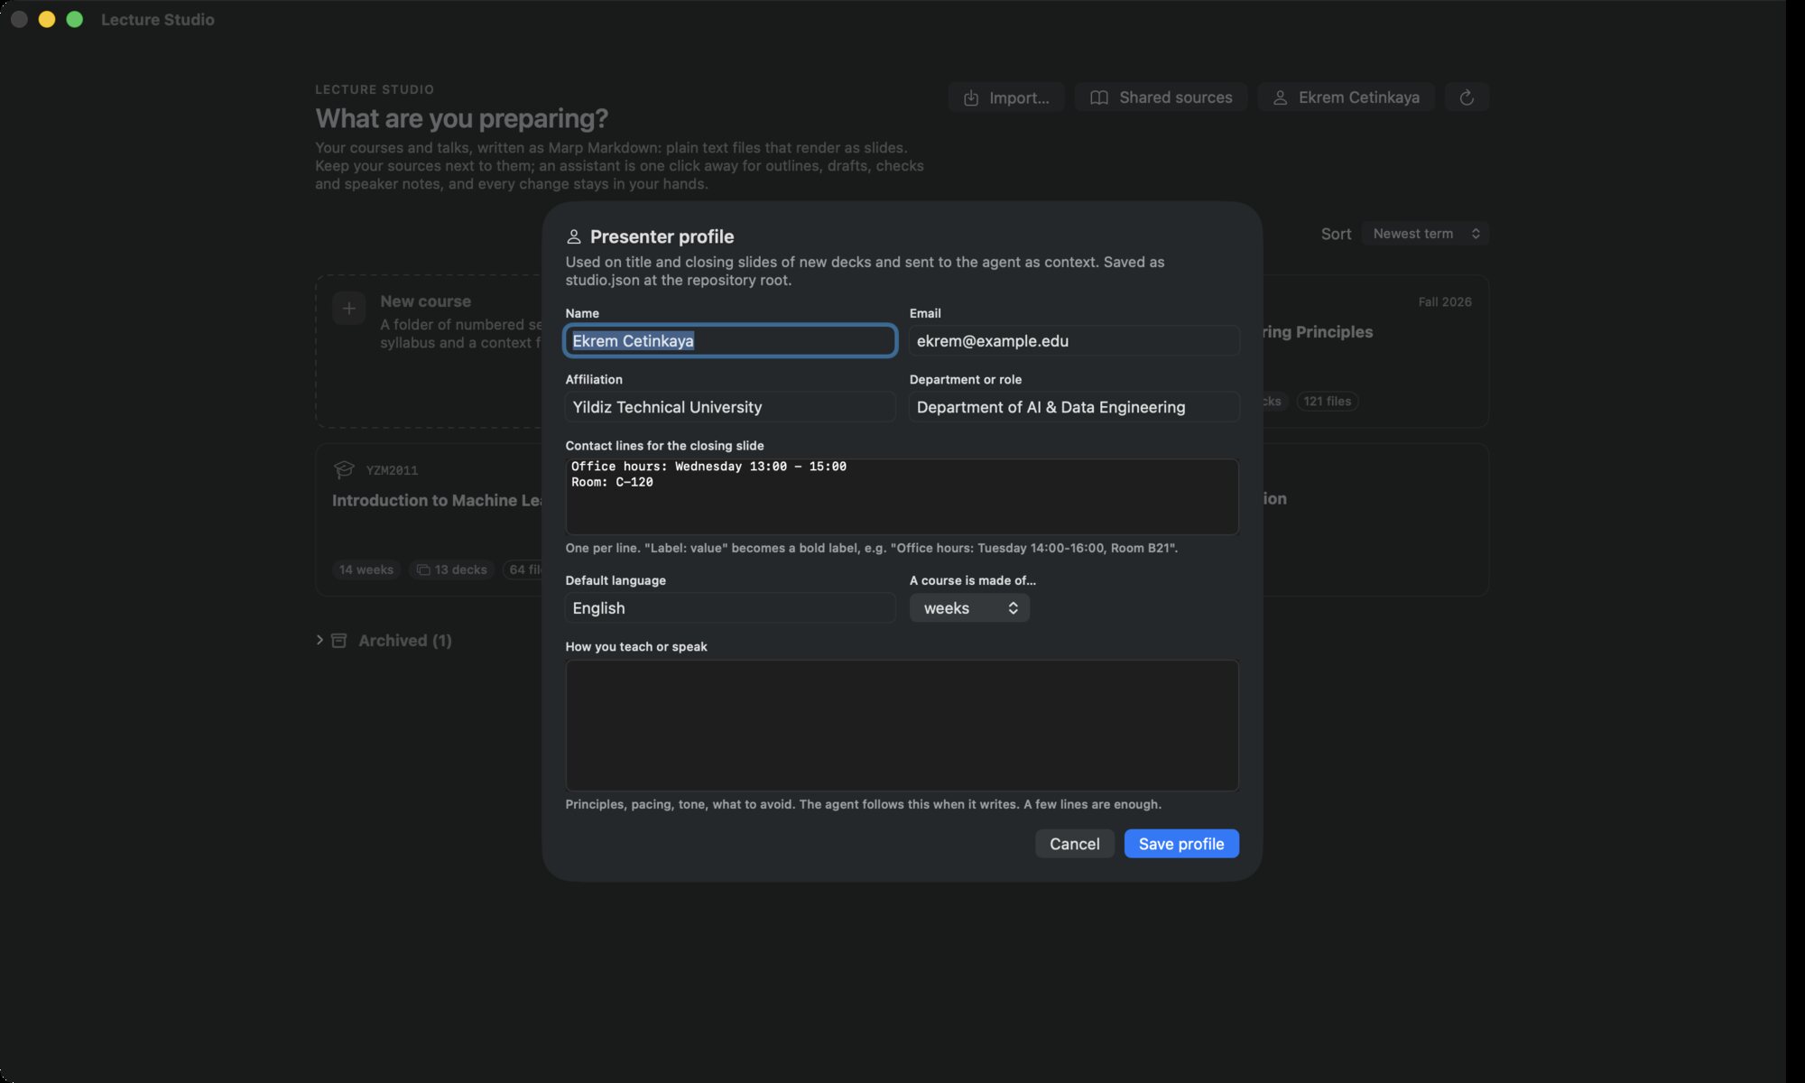Viewport: 1805px width, 1083px height.
Task: Open the Newest term sort dropdown
Action: click(1426, 234)
